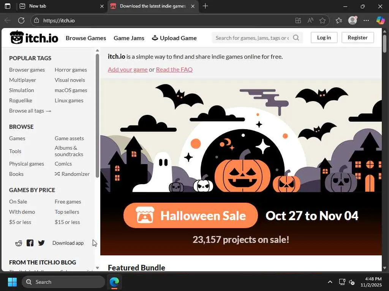
Task: Open the Read the FAQ link
Action: tap(174, 70)
